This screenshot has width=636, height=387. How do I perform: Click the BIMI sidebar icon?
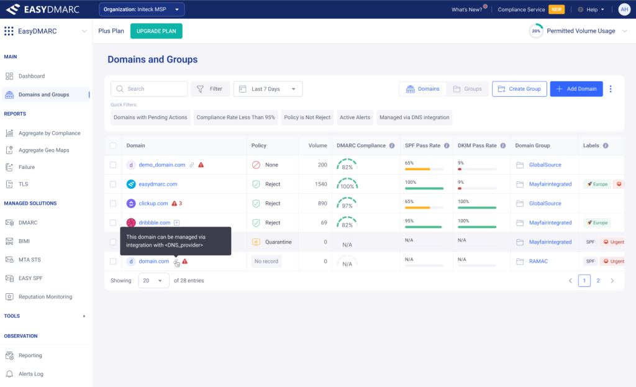coord(9,241)
